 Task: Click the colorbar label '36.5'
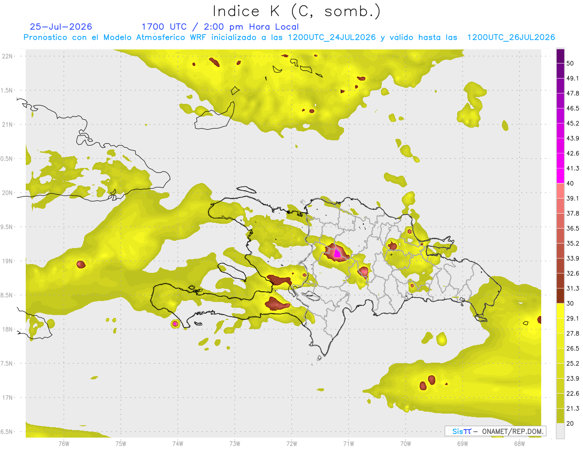tap(573, 228)
